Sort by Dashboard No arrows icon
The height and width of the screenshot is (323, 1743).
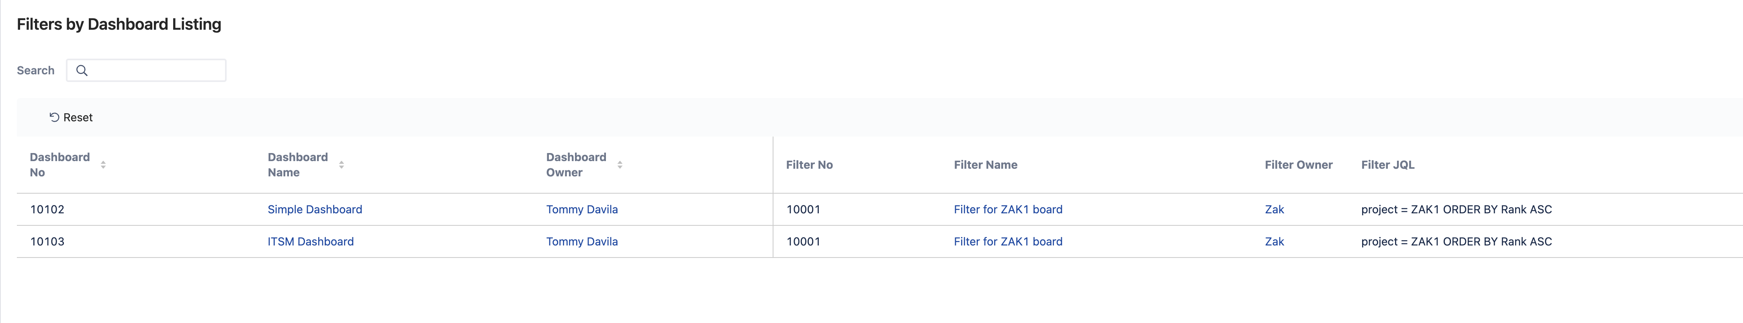[103, 165]
